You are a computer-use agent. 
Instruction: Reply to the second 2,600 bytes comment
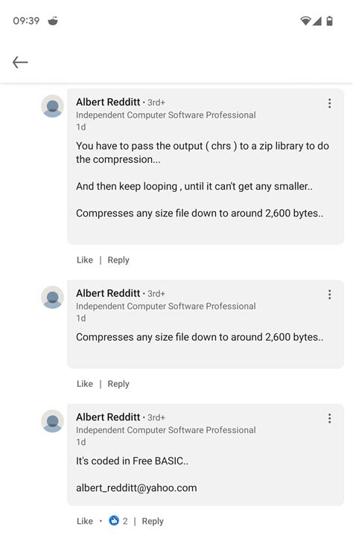(x=118, y=384)
